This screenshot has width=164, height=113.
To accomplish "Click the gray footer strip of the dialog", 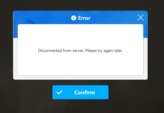I will [80, 78].
